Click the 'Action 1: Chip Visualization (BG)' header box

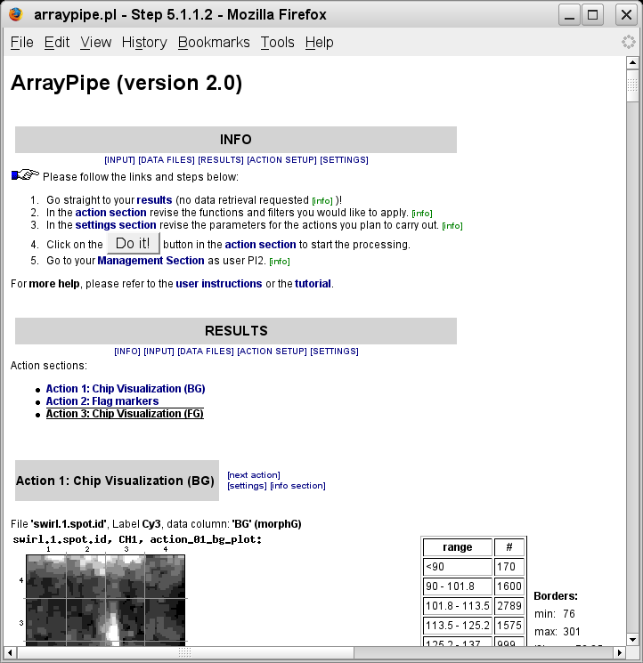(x=117, y=481)
